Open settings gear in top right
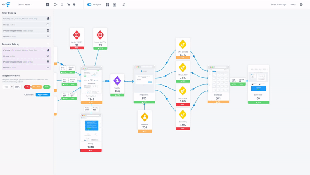310x175 pixels. point(301,5)
